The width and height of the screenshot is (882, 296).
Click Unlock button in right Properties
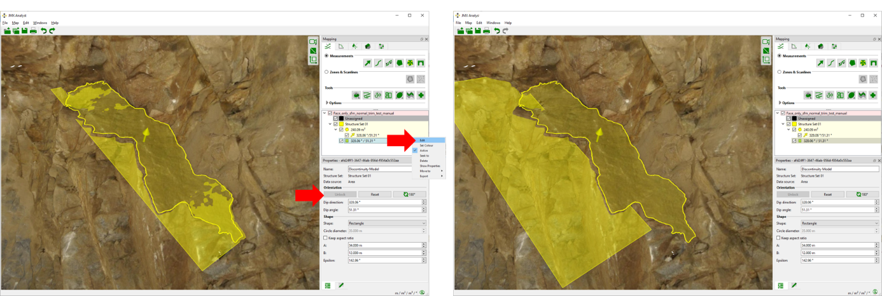coord(794,194)
